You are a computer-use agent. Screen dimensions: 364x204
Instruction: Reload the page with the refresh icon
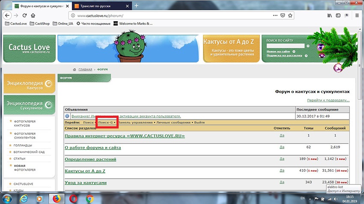point(24,15)
